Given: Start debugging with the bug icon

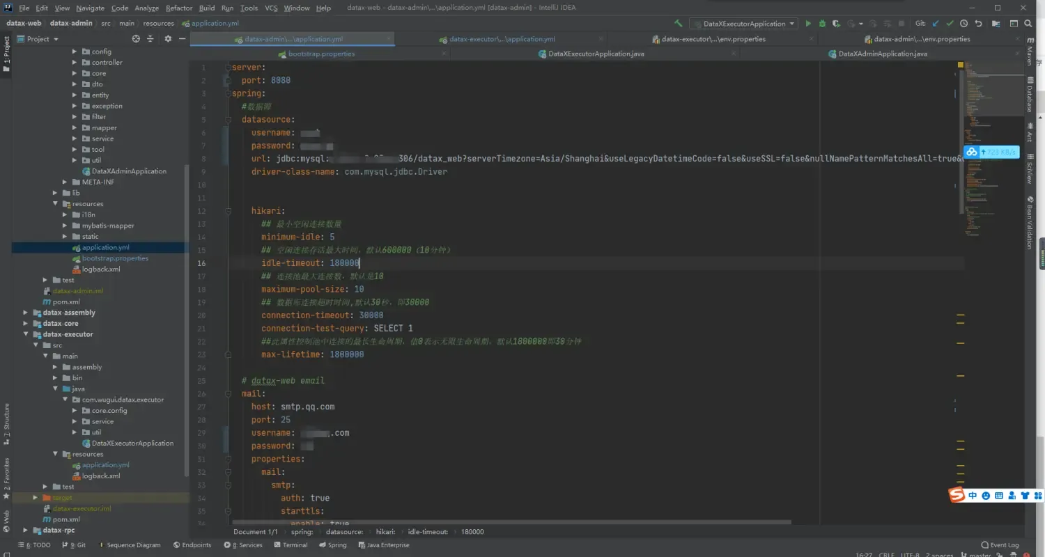Looking at the screenshot, I should [x=823, y=23].
